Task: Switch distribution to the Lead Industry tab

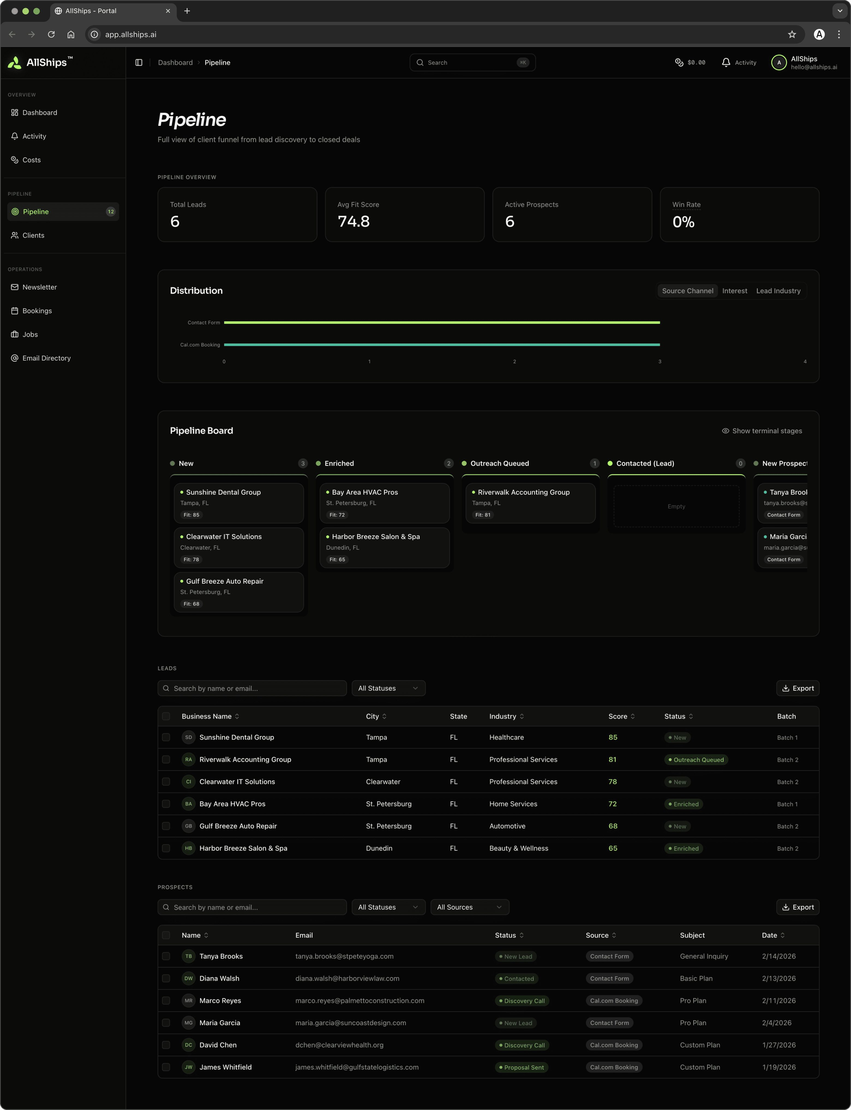Action: pos(778,291)
